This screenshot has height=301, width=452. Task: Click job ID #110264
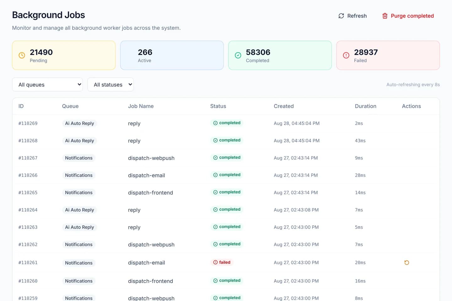click(28, 210)
